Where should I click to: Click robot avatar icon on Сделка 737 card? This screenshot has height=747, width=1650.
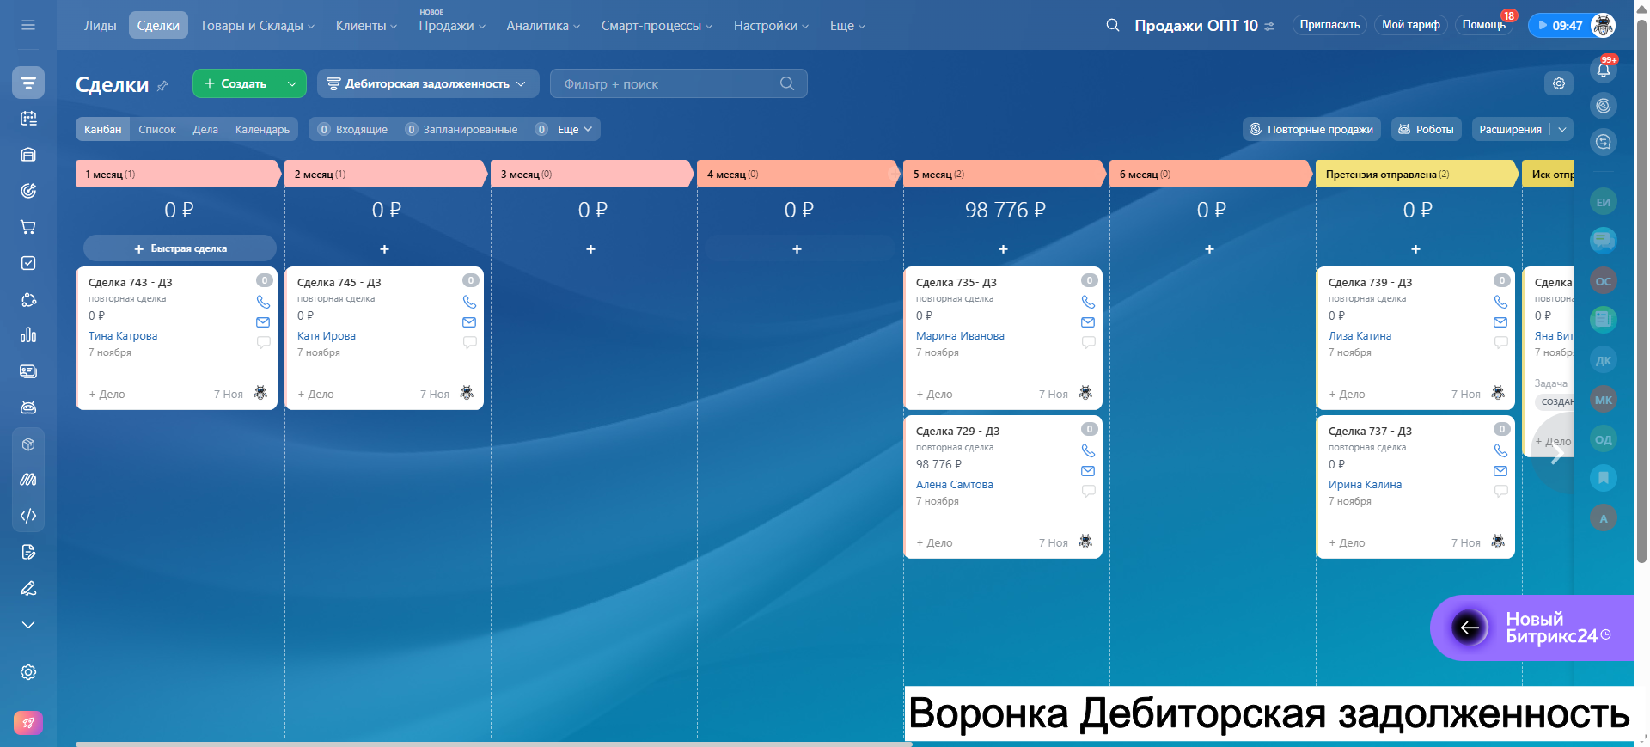pyautogui.click(x=1498, y=542)
